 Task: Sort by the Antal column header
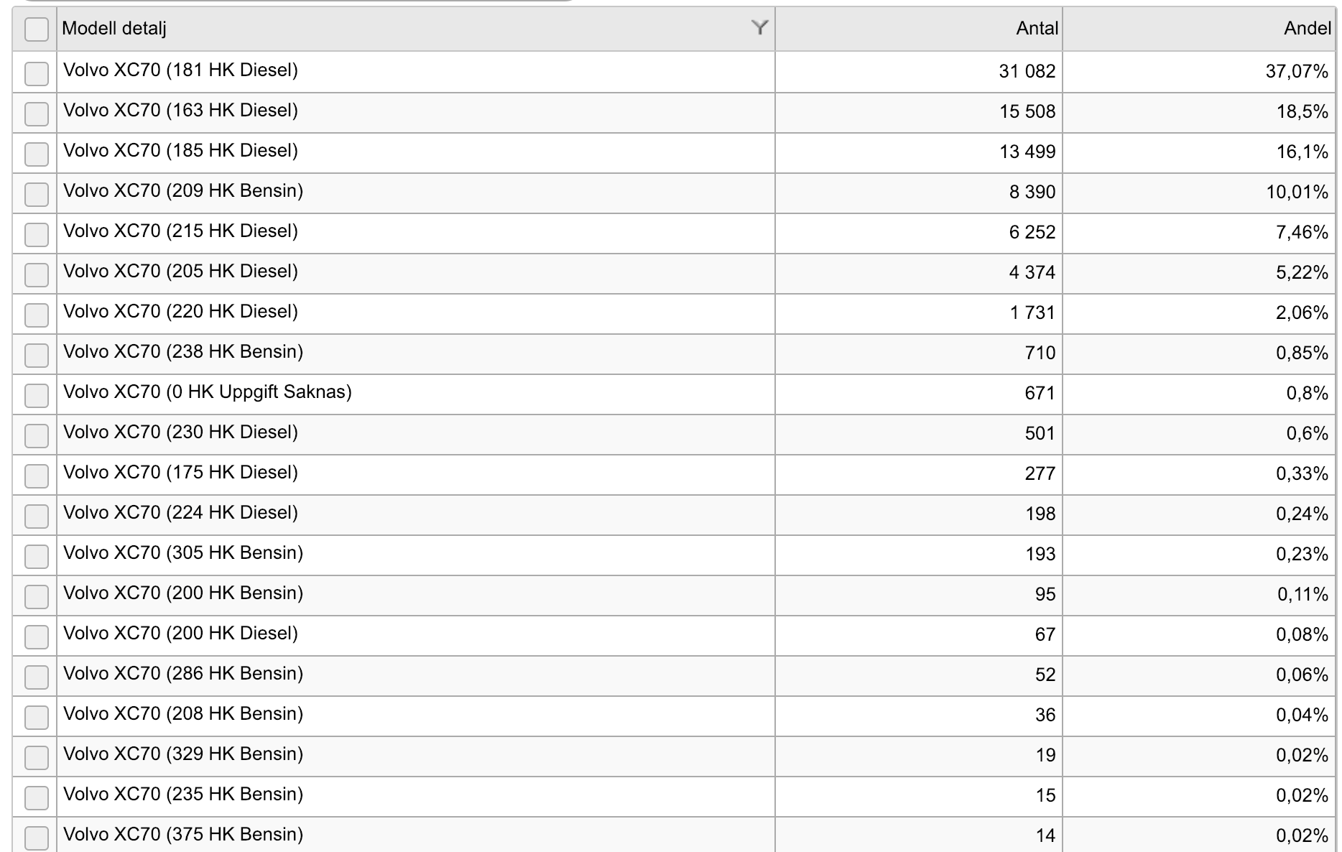coord(1036,29)
